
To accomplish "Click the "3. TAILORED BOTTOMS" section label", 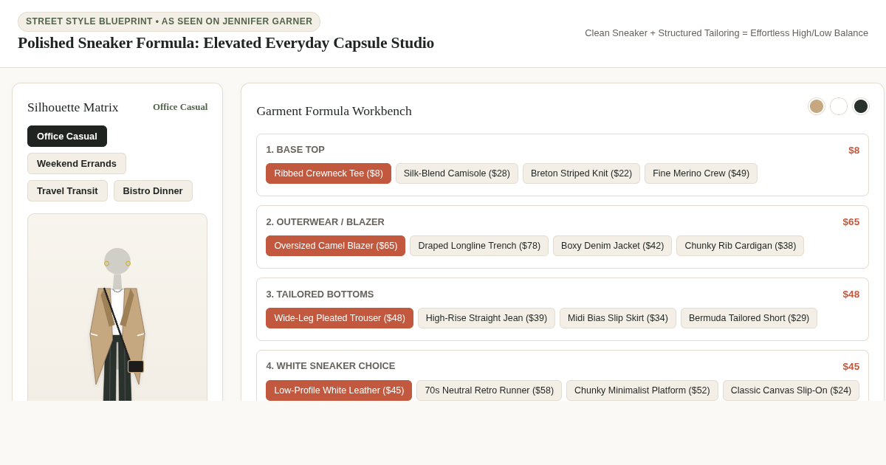I will click(320, 294).
